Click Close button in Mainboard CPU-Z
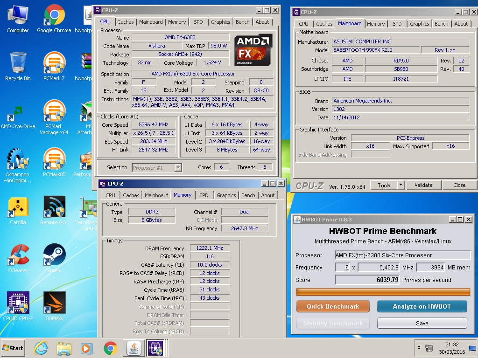 459,185
